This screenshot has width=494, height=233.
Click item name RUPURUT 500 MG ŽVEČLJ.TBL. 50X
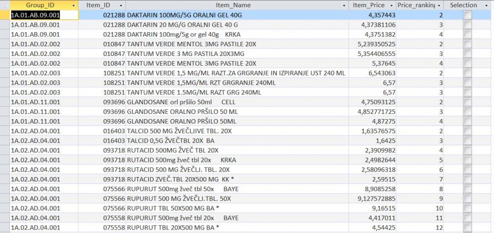[179, 198]
